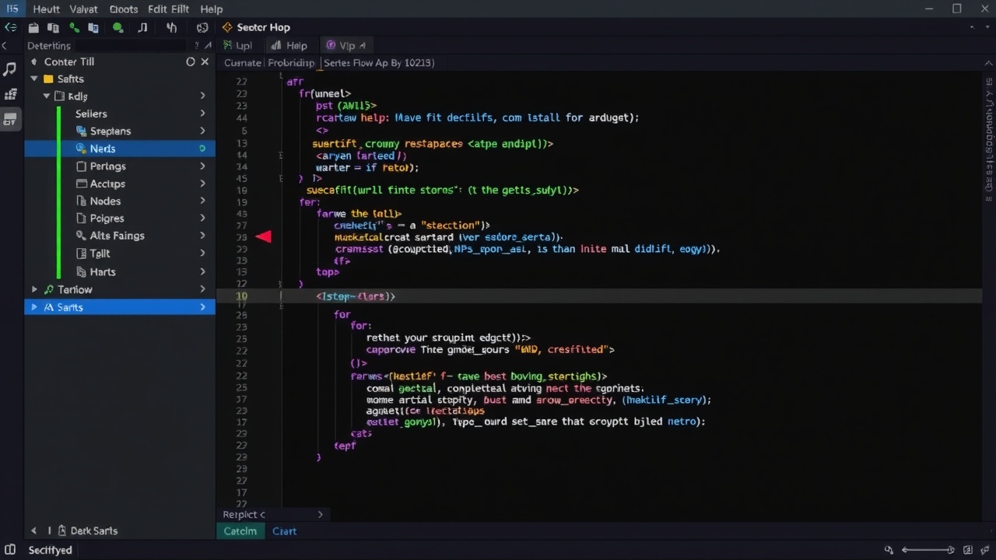Collapse the Kdlg tree node
This screenshot has height=560, width=996.
(x=47, y=96)
